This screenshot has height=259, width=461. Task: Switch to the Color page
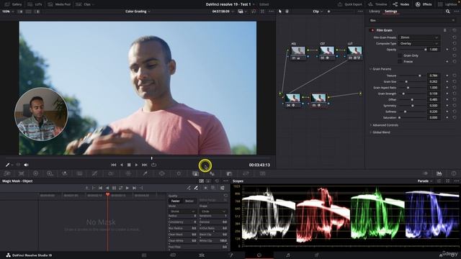259,255
